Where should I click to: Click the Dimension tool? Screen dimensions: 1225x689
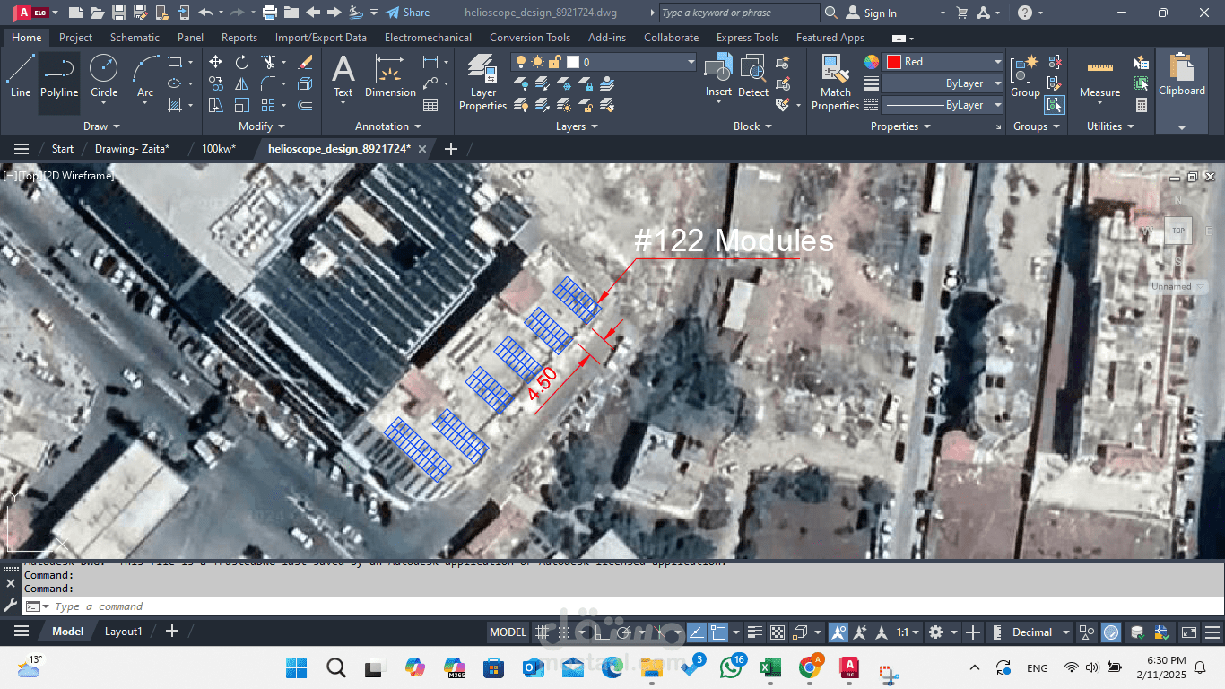click(x=390, y=75)
